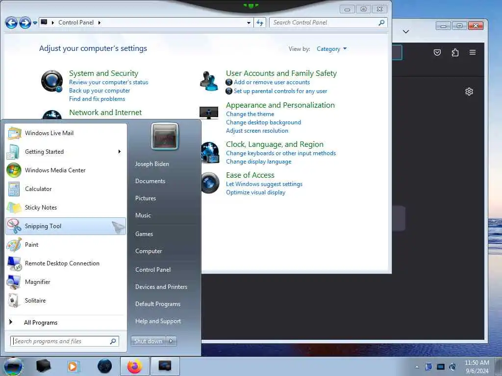Launch Getting Started program
502x376 pixels.
click(x=66, y=152)
